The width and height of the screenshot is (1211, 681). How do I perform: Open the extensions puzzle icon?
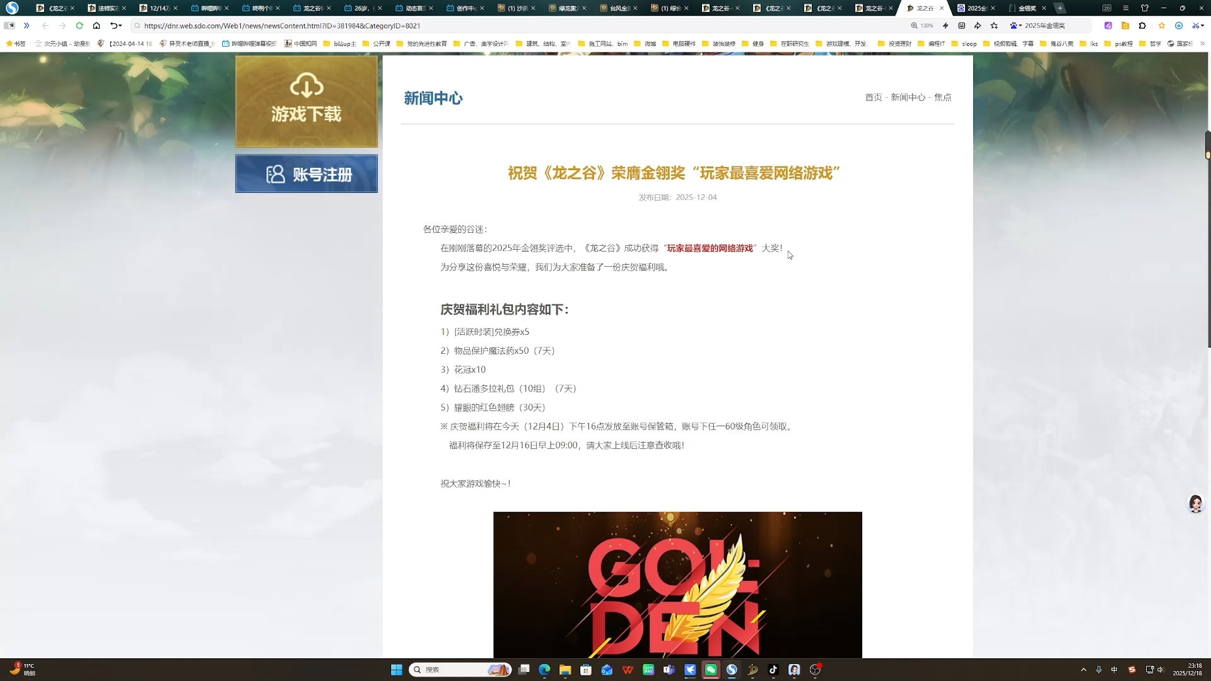coord(1142,26)
